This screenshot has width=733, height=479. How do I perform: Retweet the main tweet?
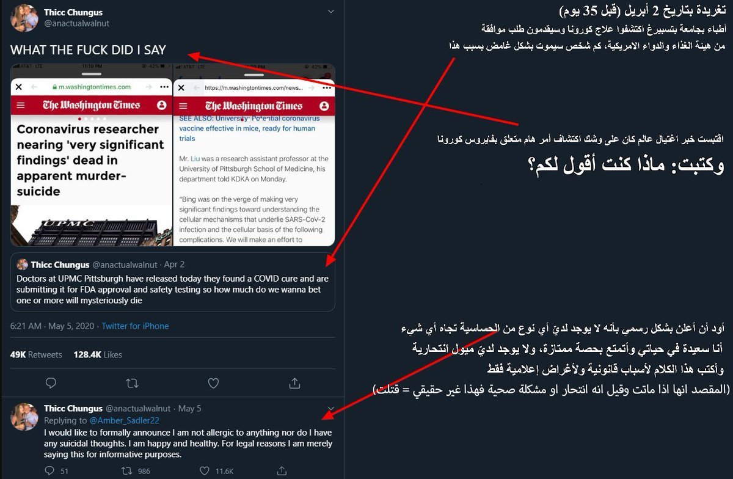[131, 383]
